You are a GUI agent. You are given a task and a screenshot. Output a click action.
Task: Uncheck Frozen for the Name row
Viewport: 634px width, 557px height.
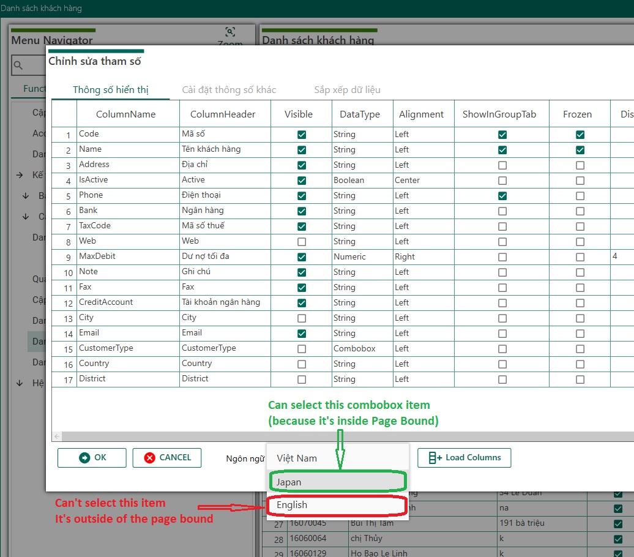pos(580,150)
